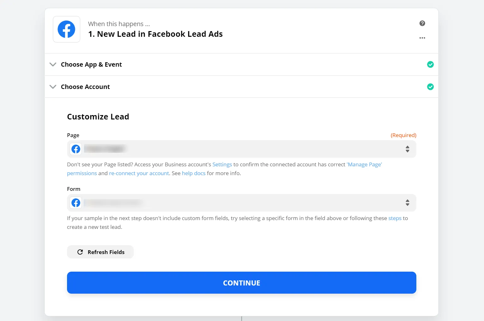Follow the 'Manage Page' permissions link

pyautogui.click(x=364, y=164)
